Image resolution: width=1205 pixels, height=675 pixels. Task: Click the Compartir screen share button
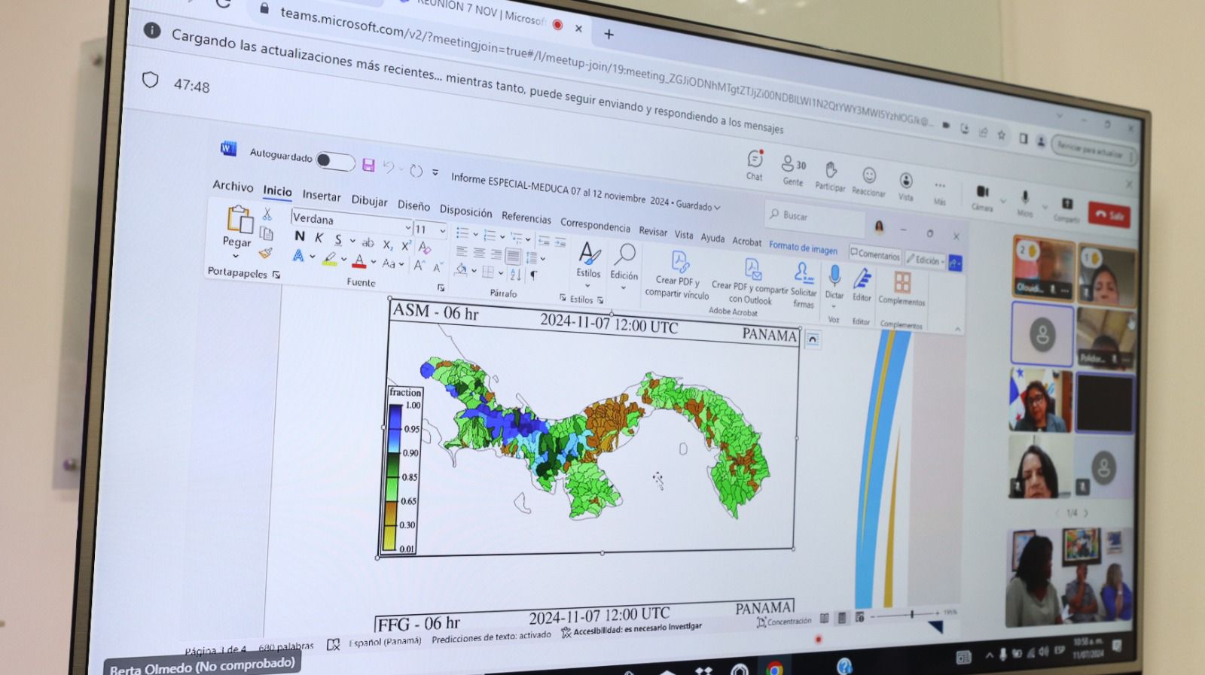(1067, 209)
